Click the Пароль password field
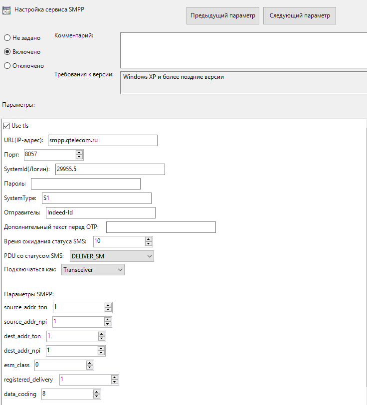This screenshot has width=367, height=405. (85, 184)
